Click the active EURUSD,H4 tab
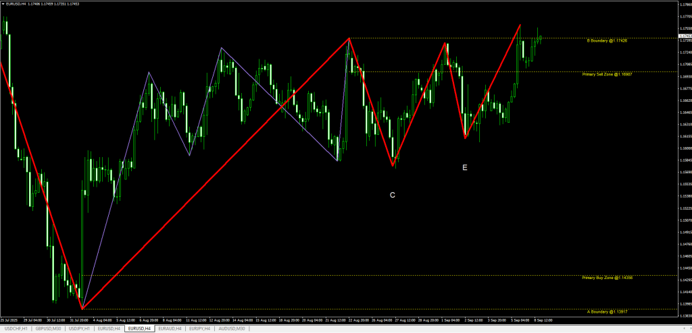 coord(139,328)
